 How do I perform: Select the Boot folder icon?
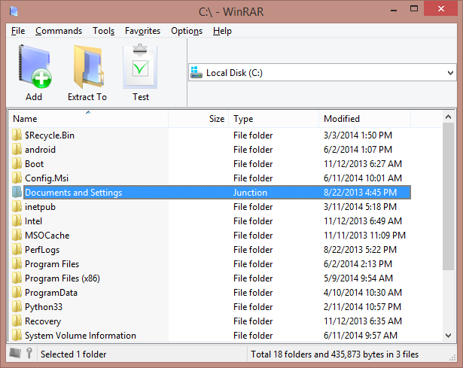[x=17, y=163]
